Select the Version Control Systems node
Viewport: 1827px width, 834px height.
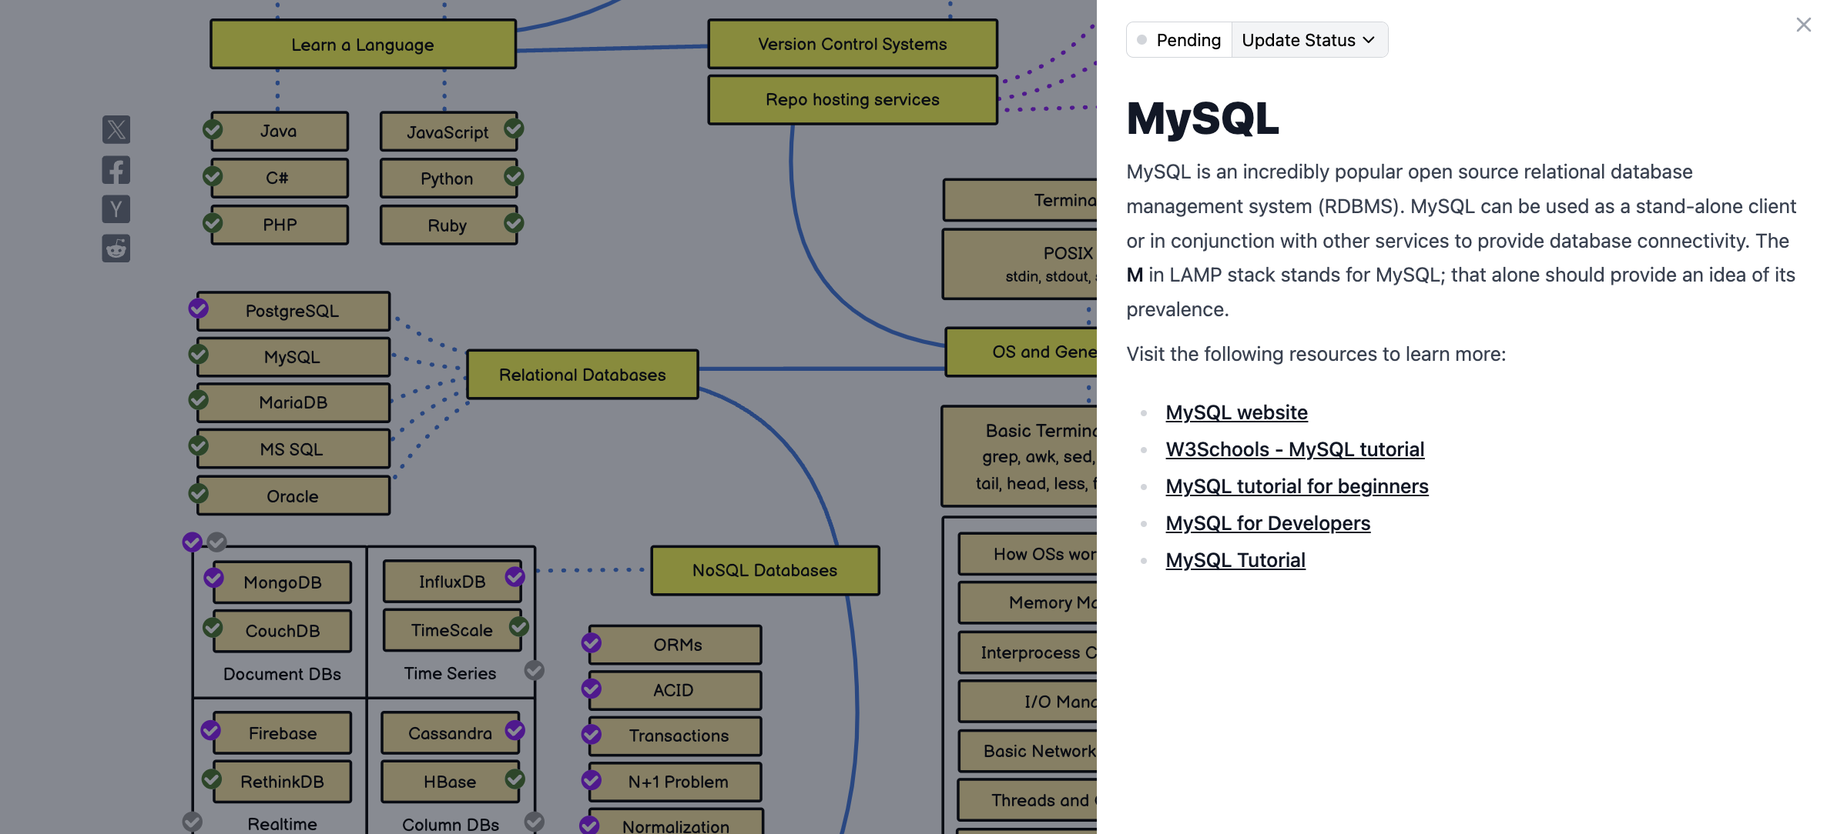[x=852, y=45]
